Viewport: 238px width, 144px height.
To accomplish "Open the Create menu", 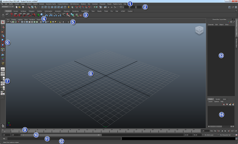I will [17, 4].
